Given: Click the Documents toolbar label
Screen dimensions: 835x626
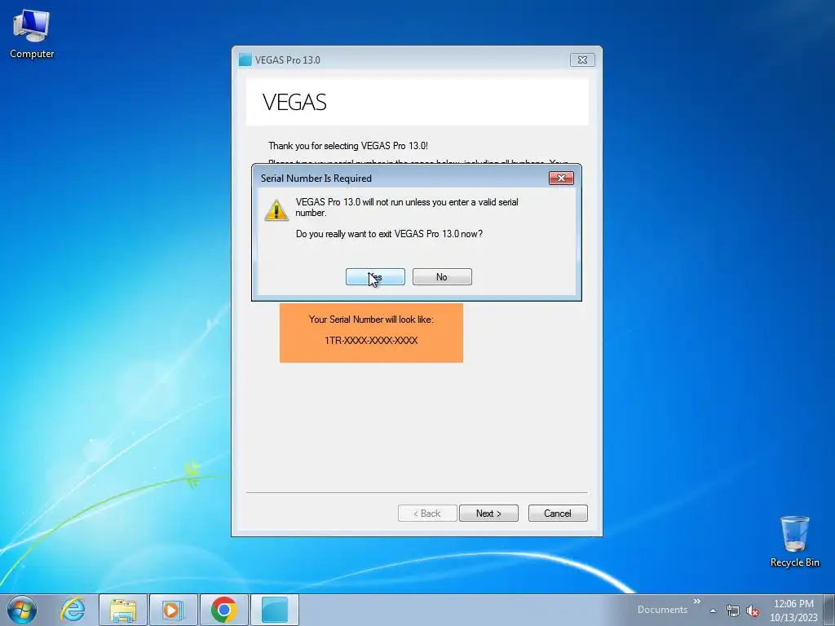Looking at the screenshot, I should (x=662, y=610).
